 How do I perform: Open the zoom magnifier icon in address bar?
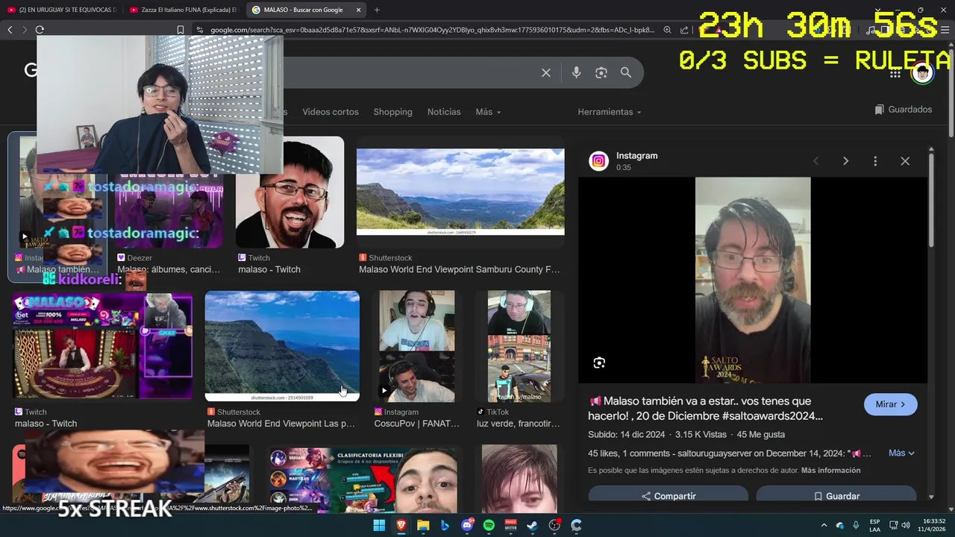tap(667, 30)
